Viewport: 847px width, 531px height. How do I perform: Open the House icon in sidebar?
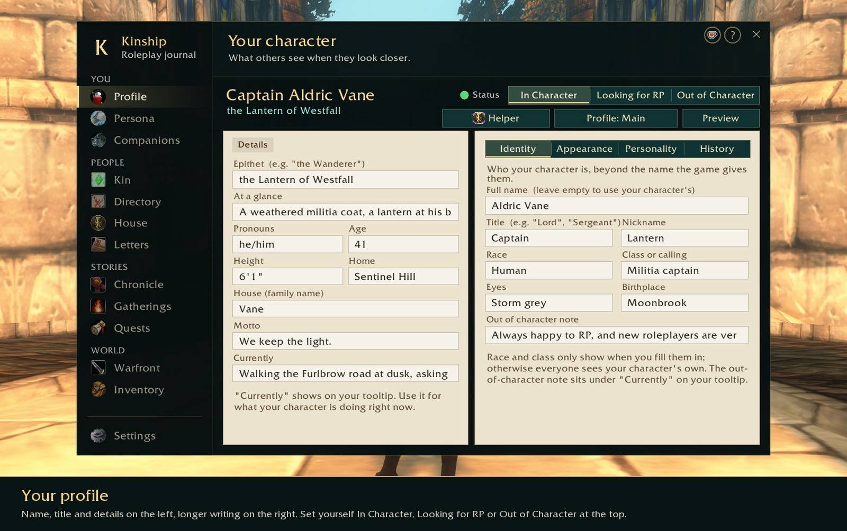click(98, 223)
